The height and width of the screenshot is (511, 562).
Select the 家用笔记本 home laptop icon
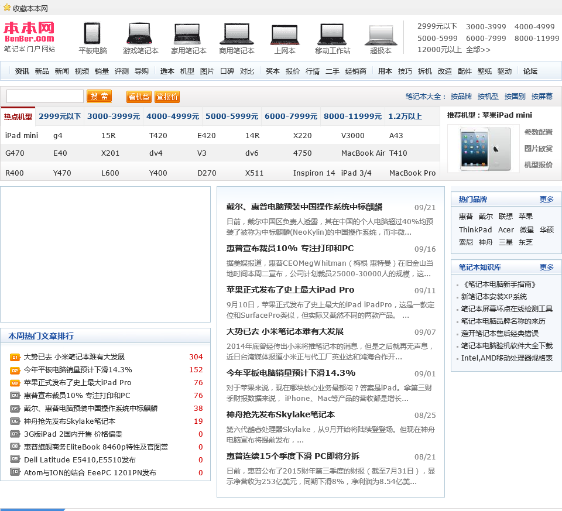tap(188, 33)
